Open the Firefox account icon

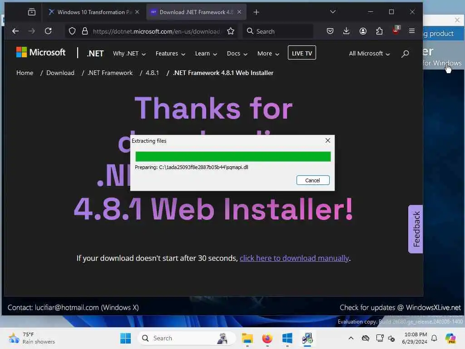363,31
